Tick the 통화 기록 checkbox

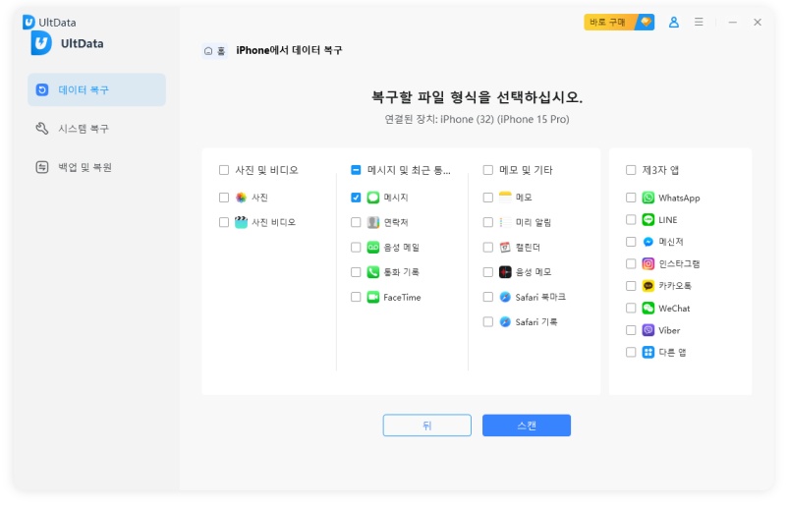[x=356, y=272]
